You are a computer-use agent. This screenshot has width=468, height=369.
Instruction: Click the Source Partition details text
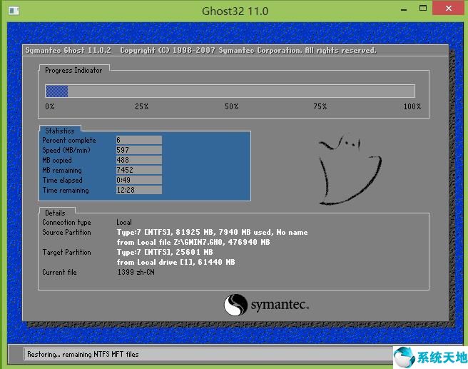pyautogui.click(x=212, y=233)
